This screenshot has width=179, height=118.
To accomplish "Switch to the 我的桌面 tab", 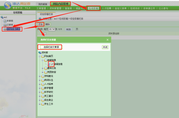I will click(x=42, y=4).
